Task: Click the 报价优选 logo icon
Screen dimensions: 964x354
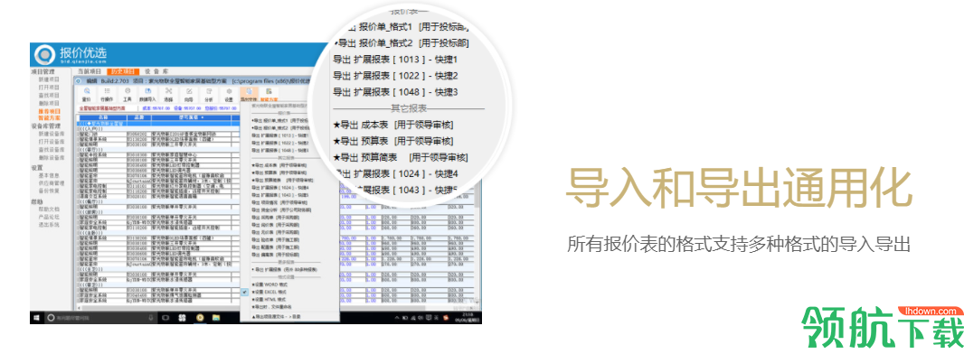Action: point(45,54)
